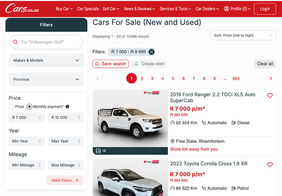The width and height of the screenshot is (282, 196).
Task: Open the News & Reviews menu
Action: 139,9
